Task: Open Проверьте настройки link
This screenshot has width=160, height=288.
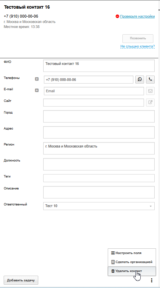Action: point(137,16)
